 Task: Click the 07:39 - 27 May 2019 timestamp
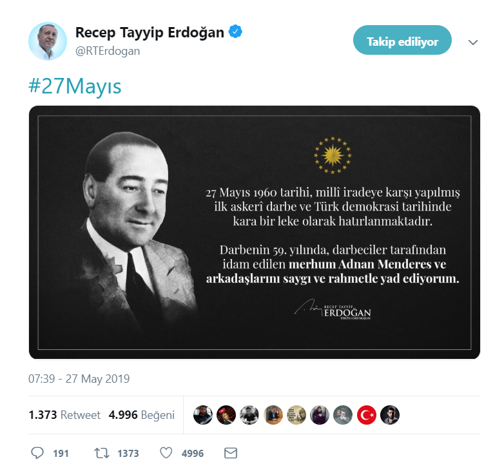(x=79, y=379)
